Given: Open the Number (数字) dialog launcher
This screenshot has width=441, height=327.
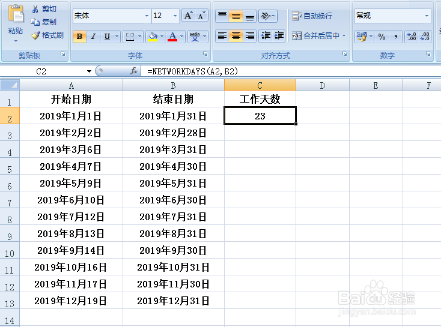Looking at the screenshot, I should click(x=428, y=54).
